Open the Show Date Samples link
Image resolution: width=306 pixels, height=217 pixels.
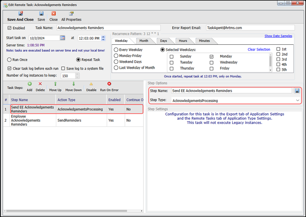pos(278,36)
